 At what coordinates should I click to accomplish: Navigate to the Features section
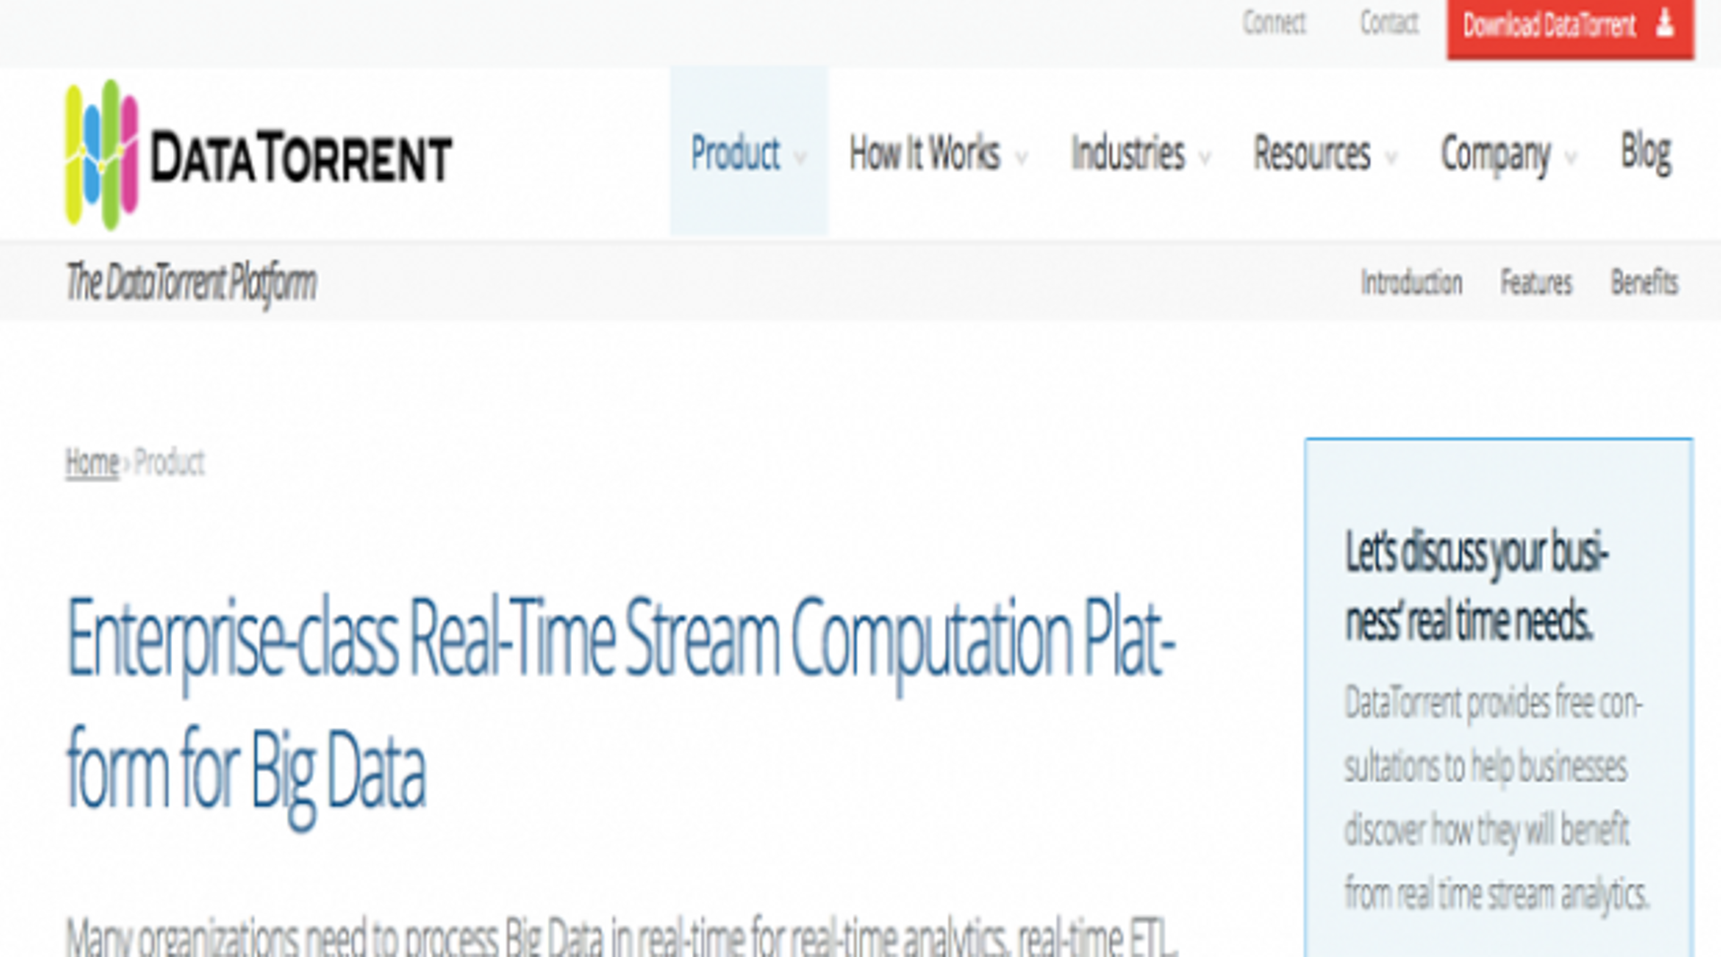[1535, 283]
